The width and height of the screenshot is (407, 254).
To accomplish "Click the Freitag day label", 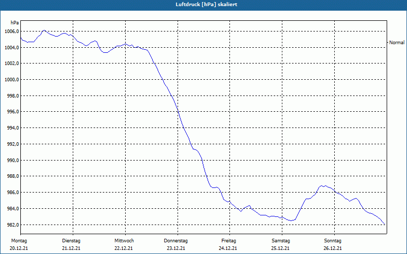I will click(x=228, y=241).
